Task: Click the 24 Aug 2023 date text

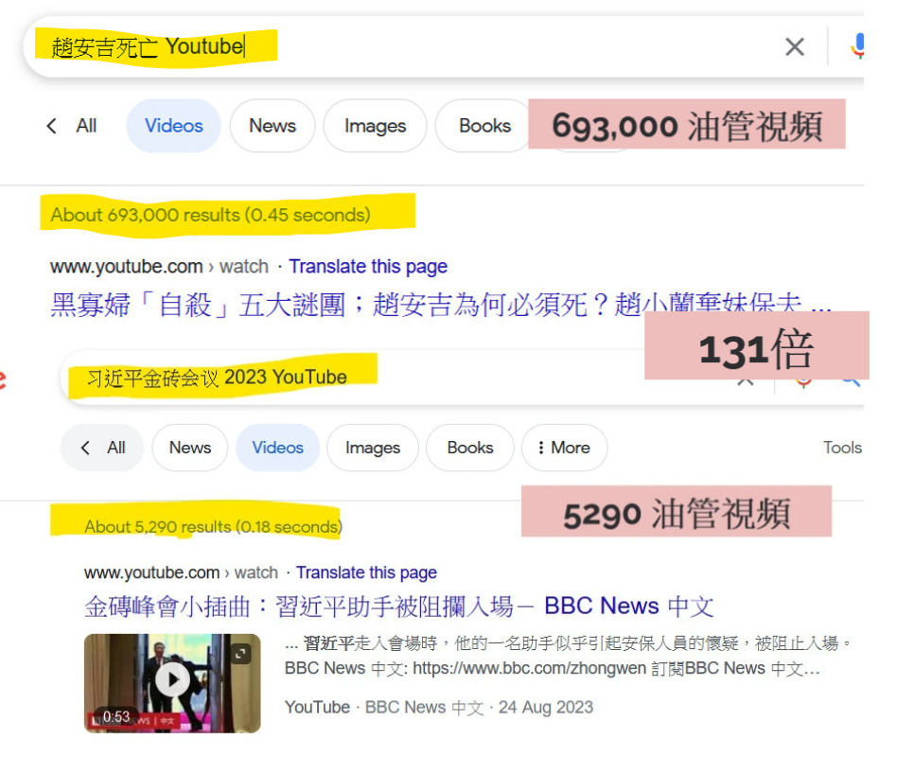Action: [545, 707]
